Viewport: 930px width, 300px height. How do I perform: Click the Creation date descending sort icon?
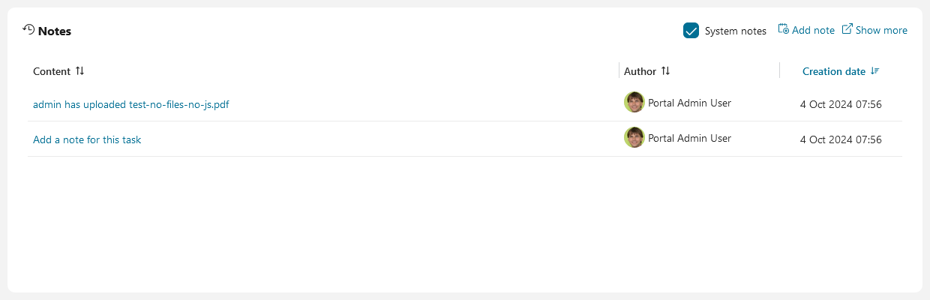pos(874,71)
